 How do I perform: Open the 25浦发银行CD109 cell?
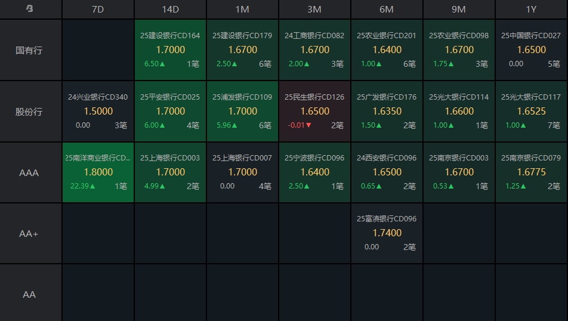pyautogui.click(x=242, y=111)
